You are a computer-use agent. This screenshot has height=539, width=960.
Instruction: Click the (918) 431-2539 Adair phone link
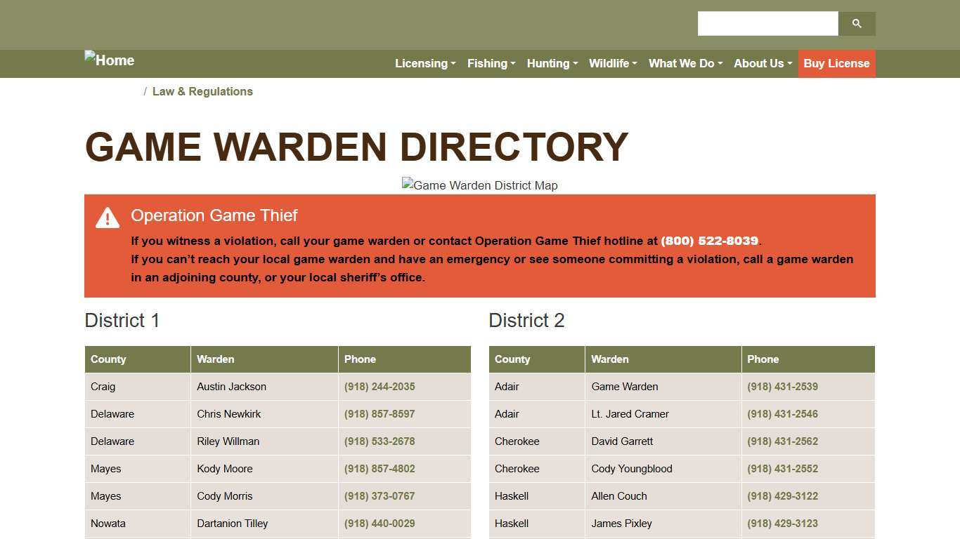[782, 387]
